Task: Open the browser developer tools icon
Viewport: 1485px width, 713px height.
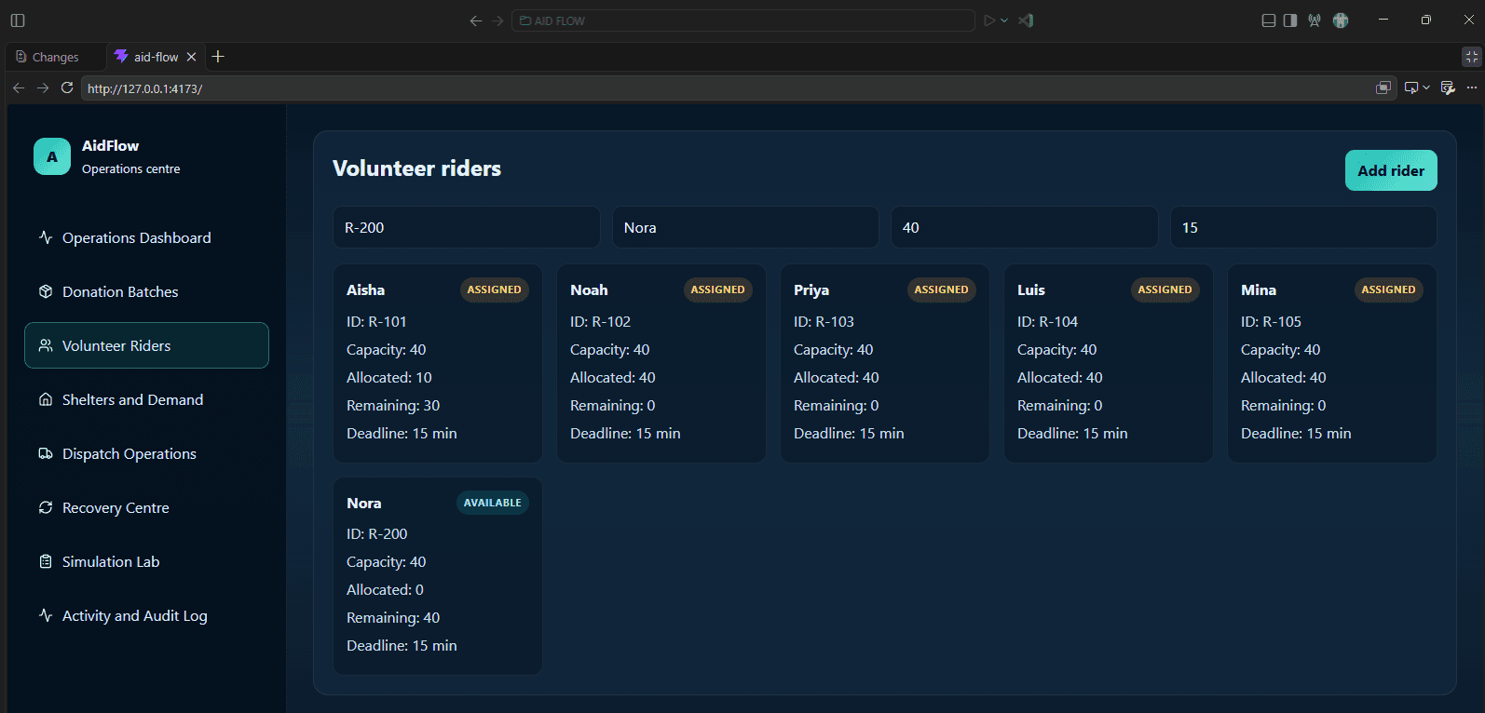Action: point(1448,87)
